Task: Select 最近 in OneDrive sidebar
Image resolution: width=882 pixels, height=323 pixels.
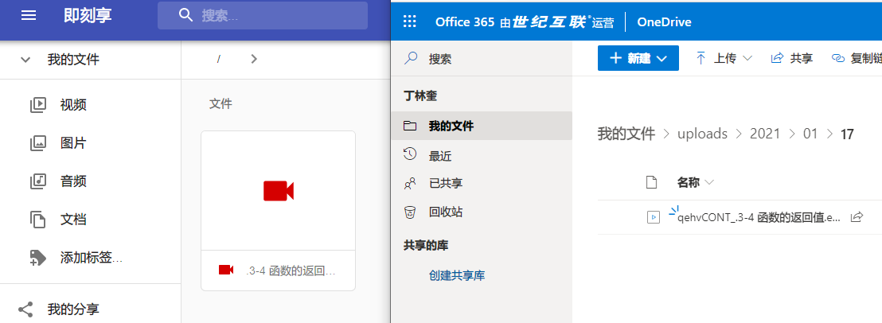Action: 440,156
